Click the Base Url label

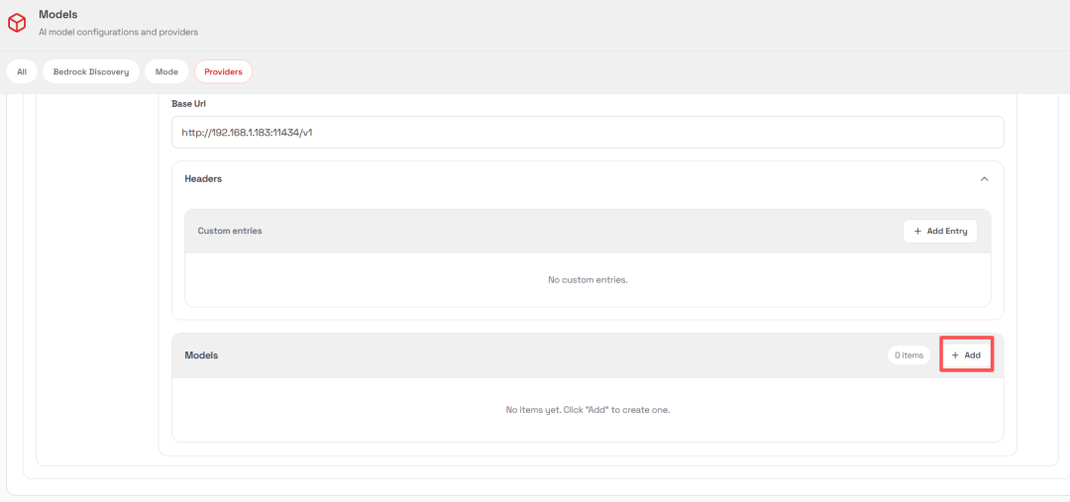point(189,104)
